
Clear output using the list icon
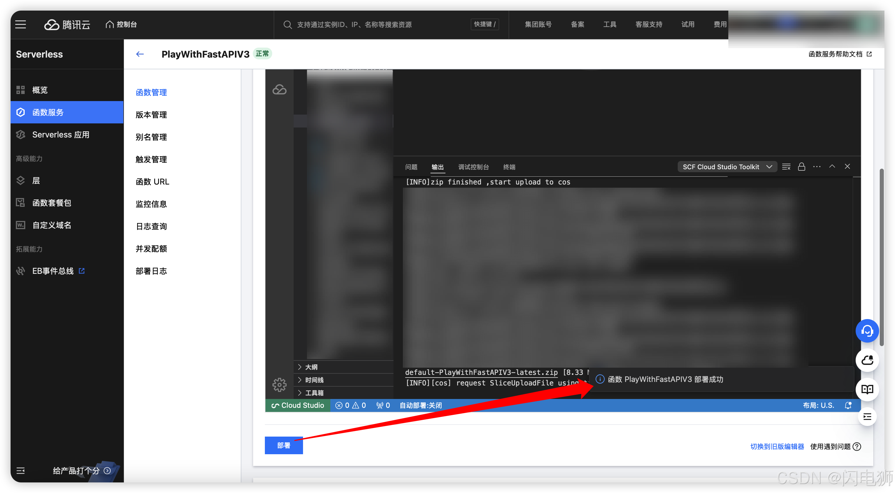786,167
